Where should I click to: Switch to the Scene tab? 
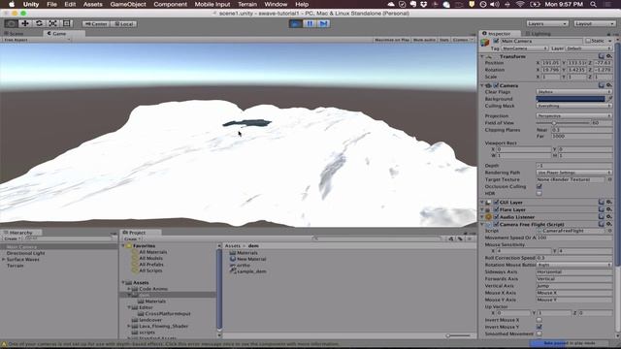coord(15,34)
